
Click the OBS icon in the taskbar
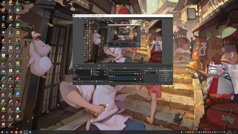click(x=26, y=132)
